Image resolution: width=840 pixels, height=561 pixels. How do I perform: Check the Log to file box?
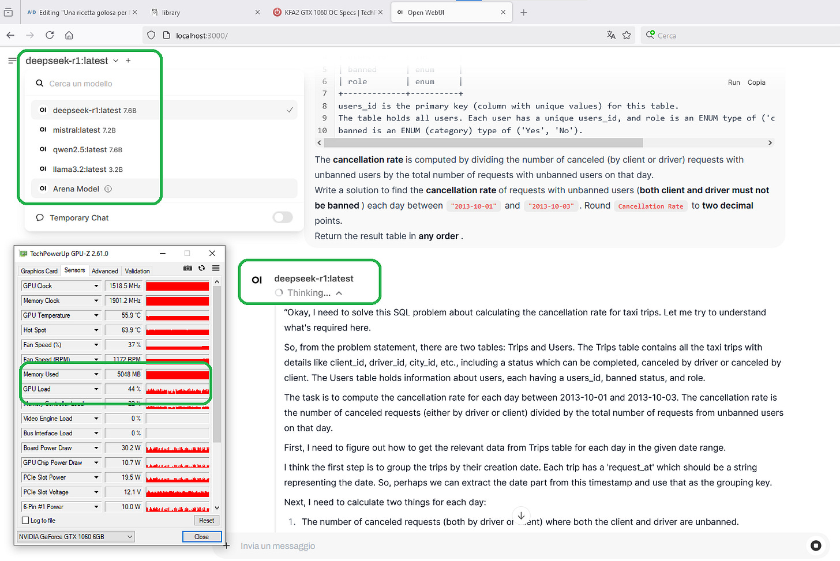[x=25, y=520]
